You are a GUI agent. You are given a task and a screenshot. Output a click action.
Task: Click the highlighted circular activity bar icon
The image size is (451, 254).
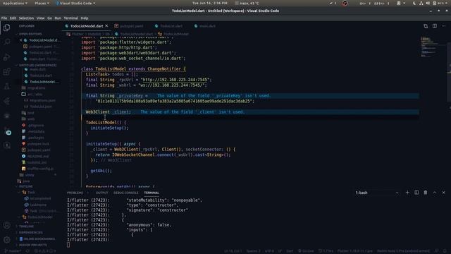pos(8,133)
